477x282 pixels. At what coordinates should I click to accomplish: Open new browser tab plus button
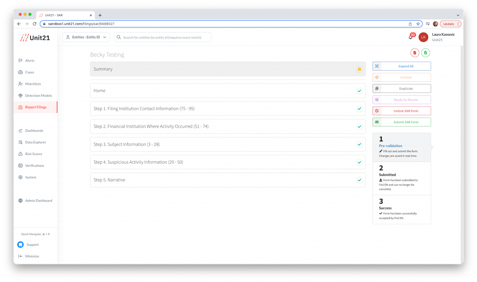coord(100,15)
